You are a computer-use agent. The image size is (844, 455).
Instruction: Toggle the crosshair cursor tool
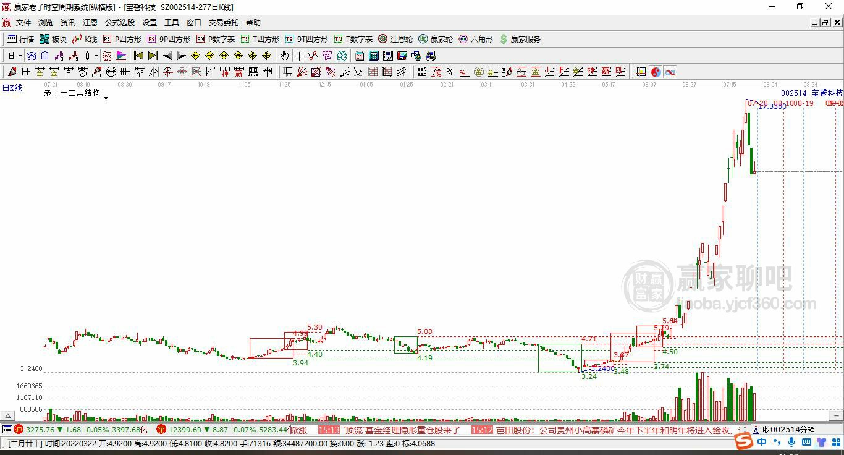coord(299,56)
